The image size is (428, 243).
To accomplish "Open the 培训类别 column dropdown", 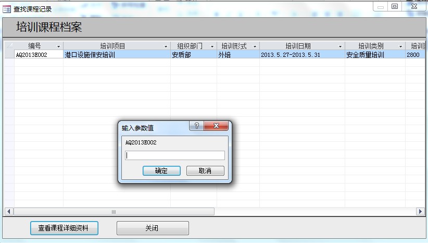I will [400, 46].
